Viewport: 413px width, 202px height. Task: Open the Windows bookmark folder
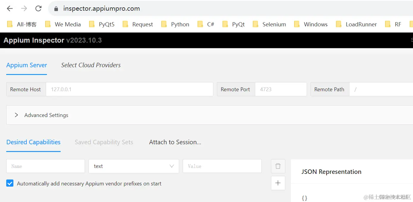tap(311, 24)
